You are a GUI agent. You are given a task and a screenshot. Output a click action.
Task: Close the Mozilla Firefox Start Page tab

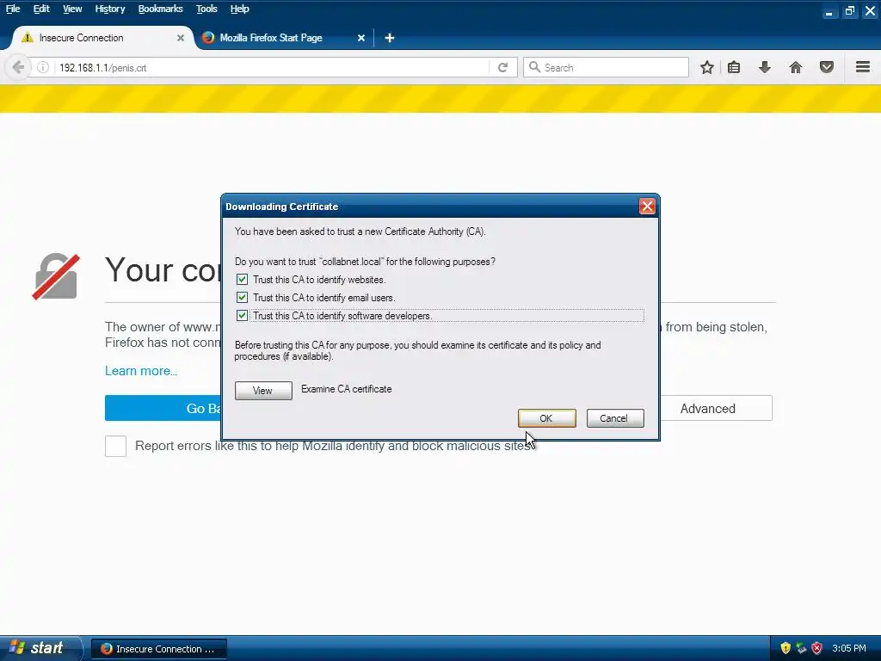[x=361, y=38]
